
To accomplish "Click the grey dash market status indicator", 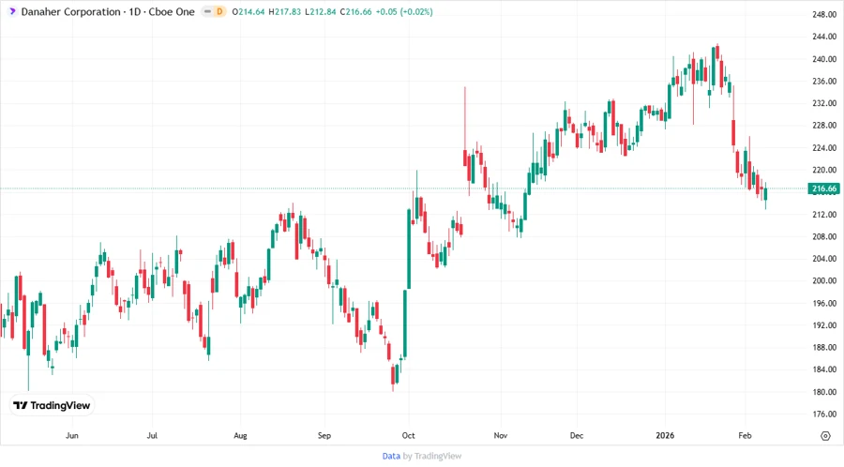I will (x=207, y=11).
